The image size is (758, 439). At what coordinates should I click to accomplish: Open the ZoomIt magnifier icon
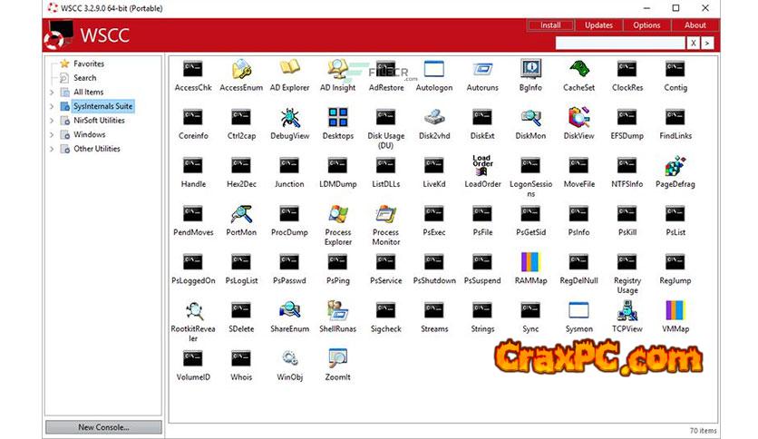[337, 358]
